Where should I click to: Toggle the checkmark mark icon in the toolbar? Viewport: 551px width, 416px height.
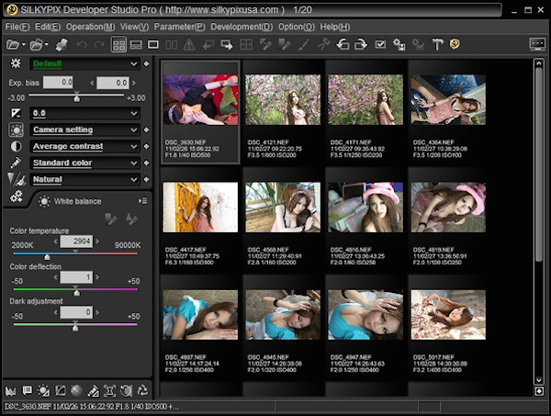[x=380, y=44]
